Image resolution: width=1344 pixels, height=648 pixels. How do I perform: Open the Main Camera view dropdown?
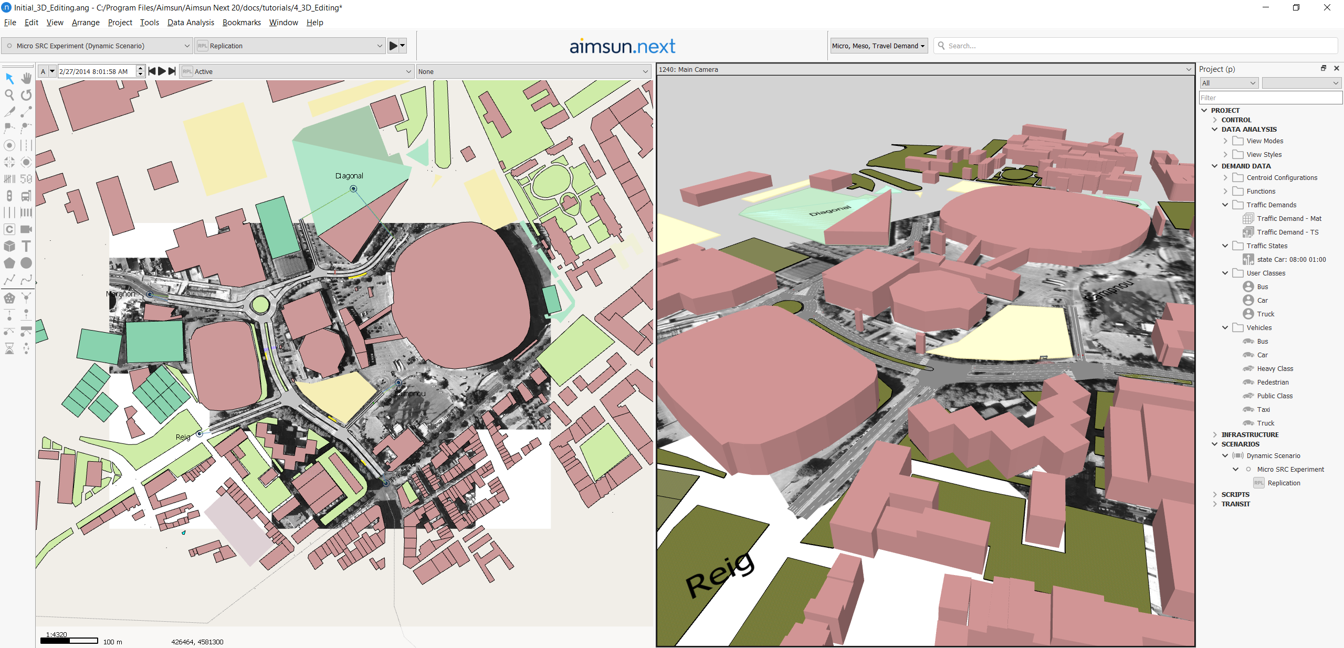point(1188,69)
